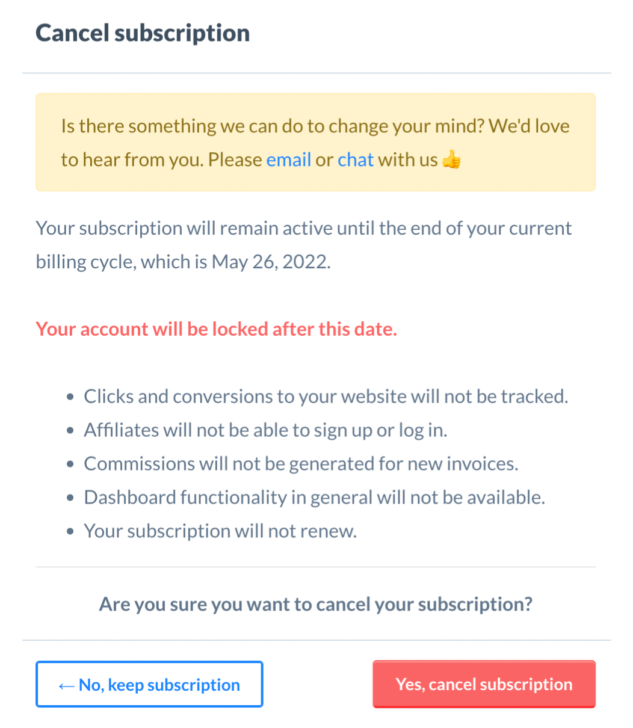The image size is (633, 728).
Task: Click the thumbs-up emoji in the yellow notice
Action: coord(451,160)
